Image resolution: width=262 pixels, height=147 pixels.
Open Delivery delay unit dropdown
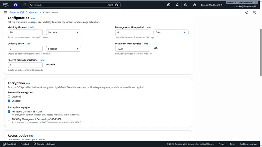click(x=64, y=49)
